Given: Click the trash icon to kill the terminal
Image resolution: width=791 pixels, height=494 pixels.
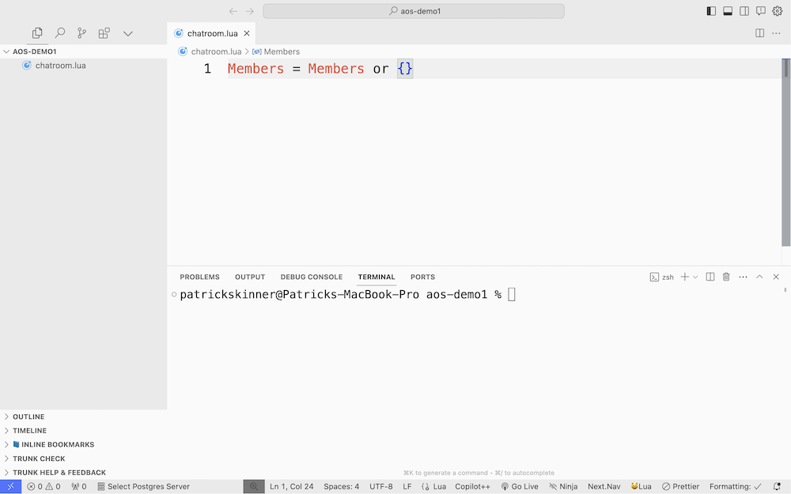Looking at the screenshot, I should click(x=725, y=277).
